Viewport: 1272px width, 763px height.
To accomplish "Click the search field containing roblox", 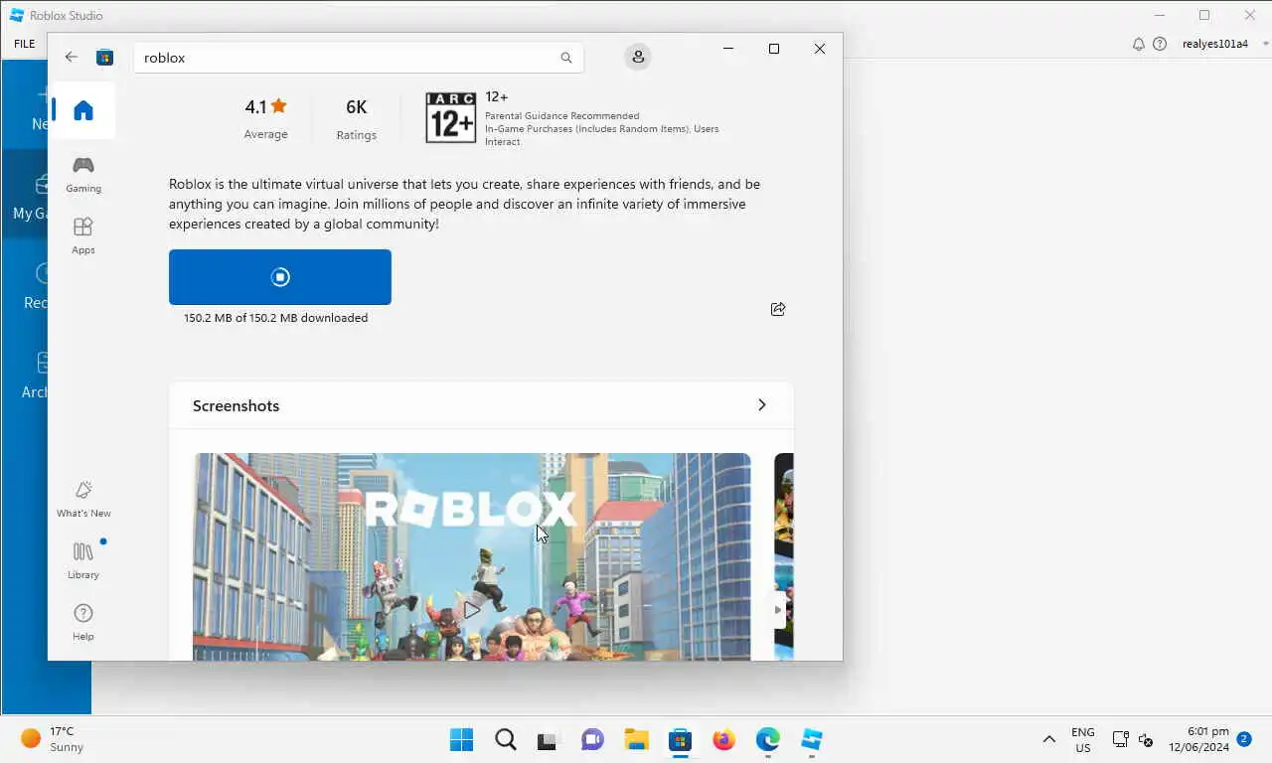I will (359, 58).
